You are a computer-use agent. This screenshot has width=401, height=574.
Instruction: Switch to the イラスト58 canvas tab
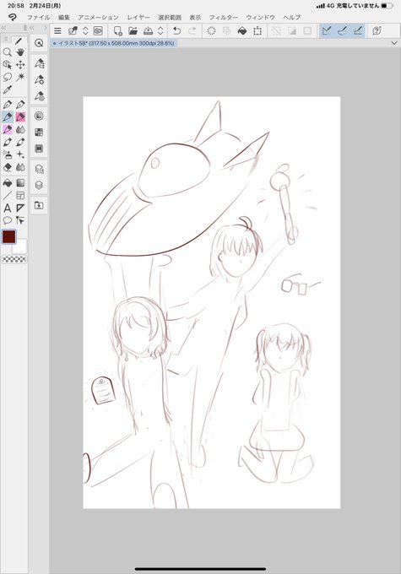pyautogui.click(x=113, y=43)
